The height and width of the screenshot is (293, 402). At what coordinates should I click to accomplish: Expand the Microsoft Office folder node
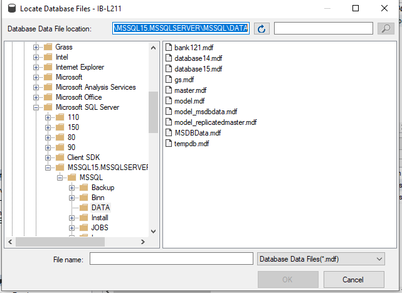coord(36,97)
